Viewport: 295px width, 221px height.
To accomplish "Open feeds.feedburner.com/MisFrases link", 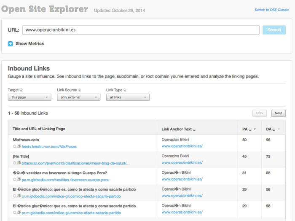I will click(x=49, y=147).
